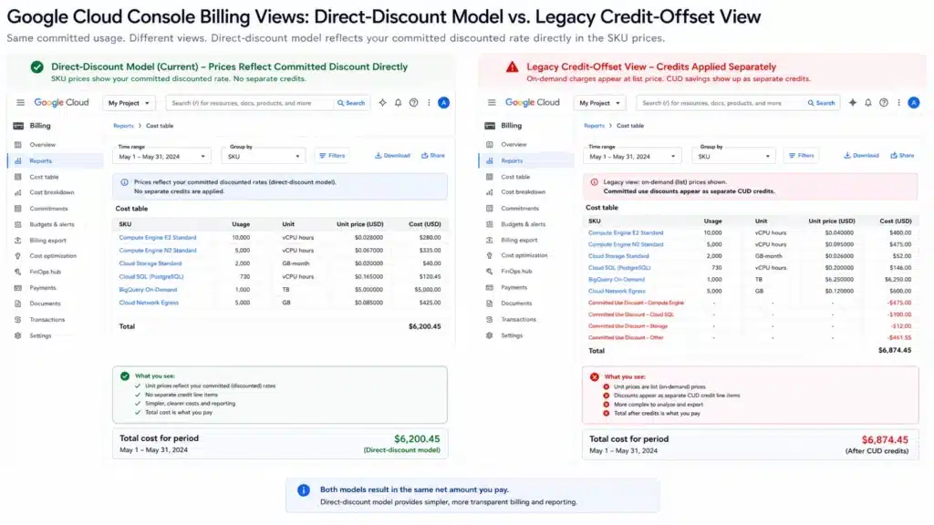Open Cost breakdown in left sidebar
Image resolution: width=934 pixels, height=525 pixels.
click(52, 192)
